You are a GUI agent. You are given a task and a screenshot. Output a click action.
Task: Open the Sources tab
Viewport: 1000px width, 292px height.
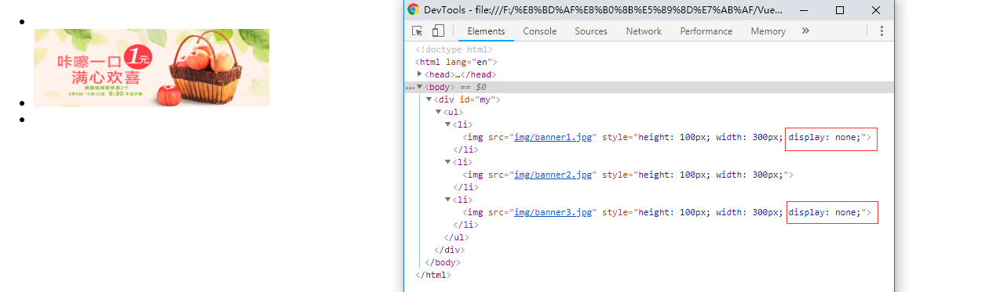pyautogui.click(x=591, y=31)
